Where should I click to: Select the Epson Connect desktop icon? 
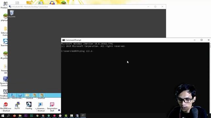[x=4, y=82]
